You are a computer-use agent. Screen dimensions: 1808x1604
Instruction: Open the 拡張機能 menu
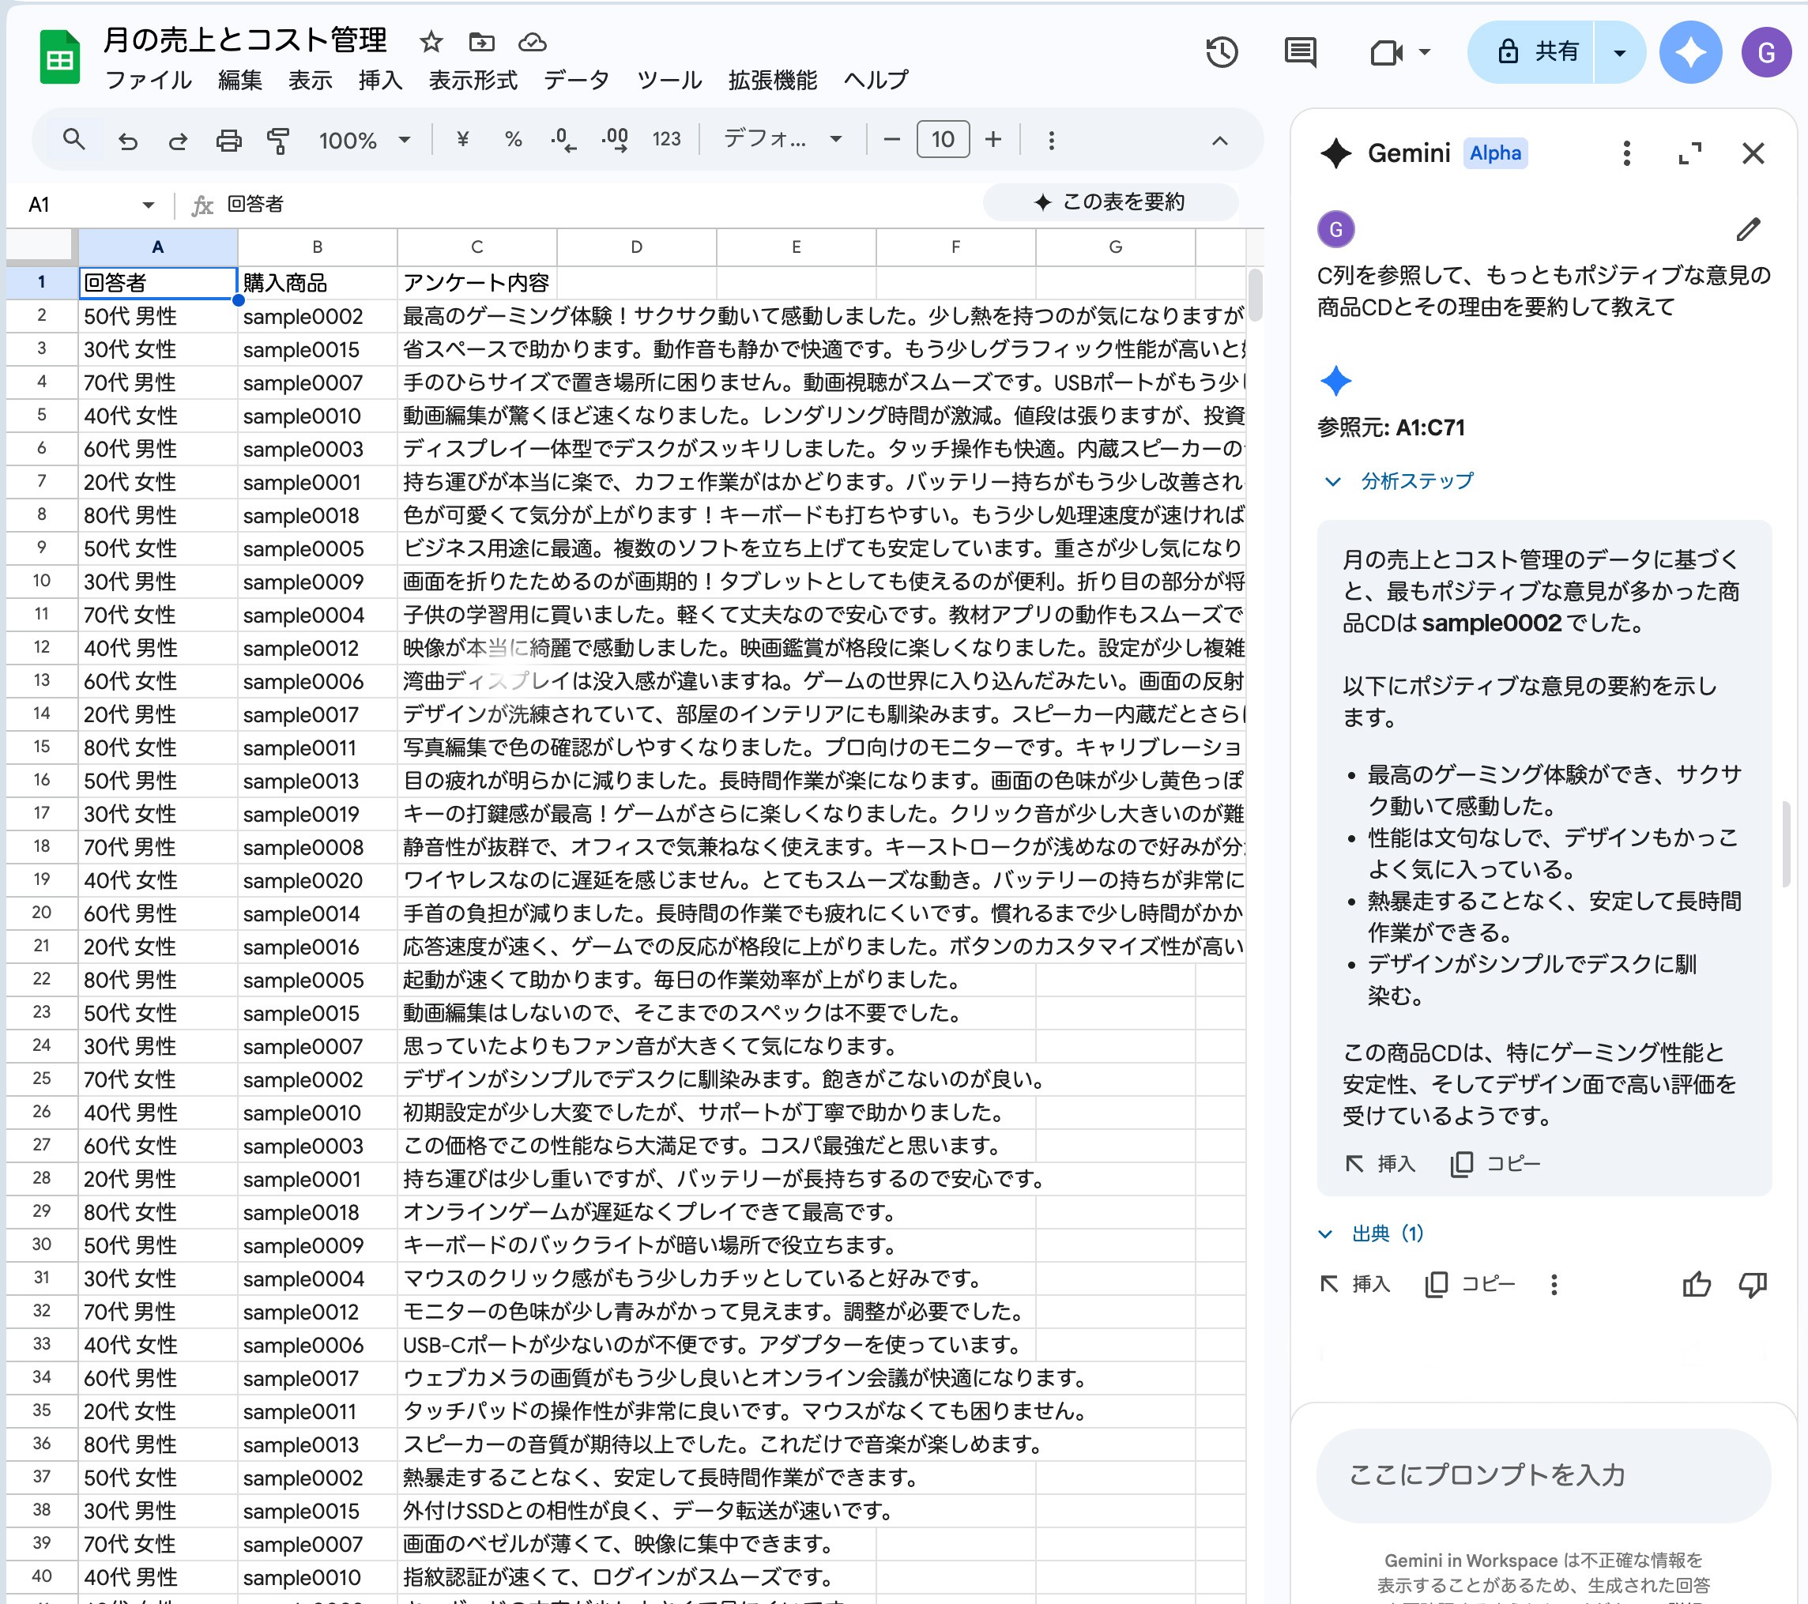tap(772, 80)
